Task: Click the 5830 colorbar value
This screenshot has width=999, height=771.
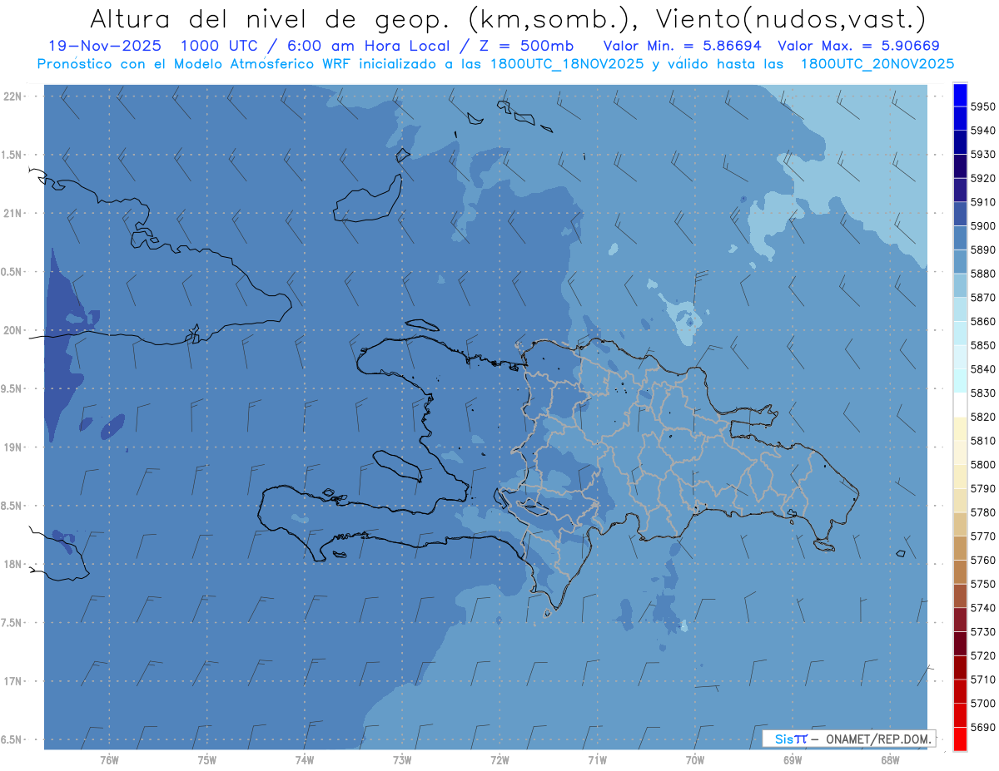Action: 983,393
